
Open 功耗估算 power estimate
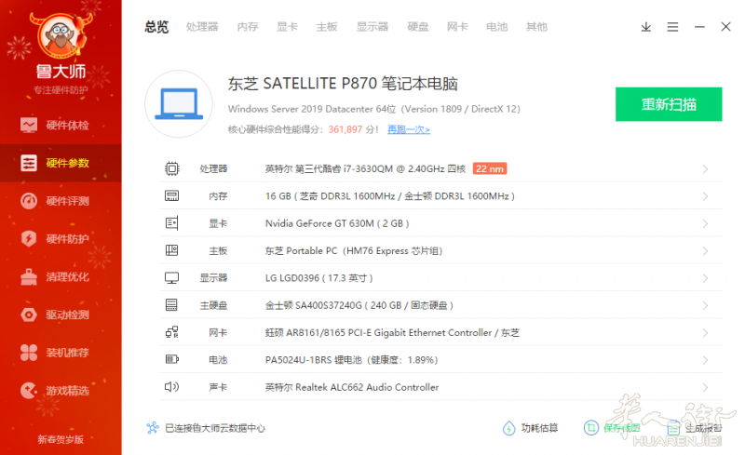[530, 428]
